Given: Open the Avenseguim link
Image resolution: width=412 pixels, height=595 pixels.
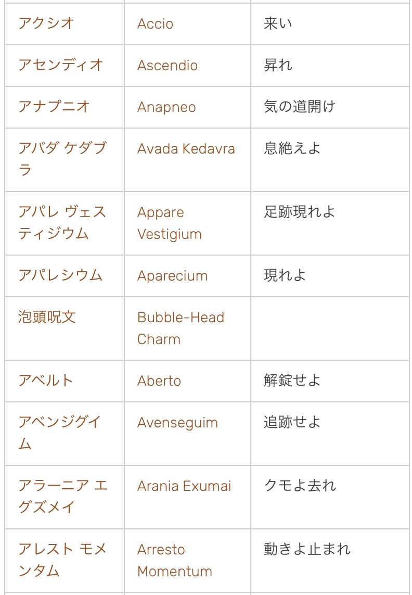Looking at the screenshot, I should [177, 423].
